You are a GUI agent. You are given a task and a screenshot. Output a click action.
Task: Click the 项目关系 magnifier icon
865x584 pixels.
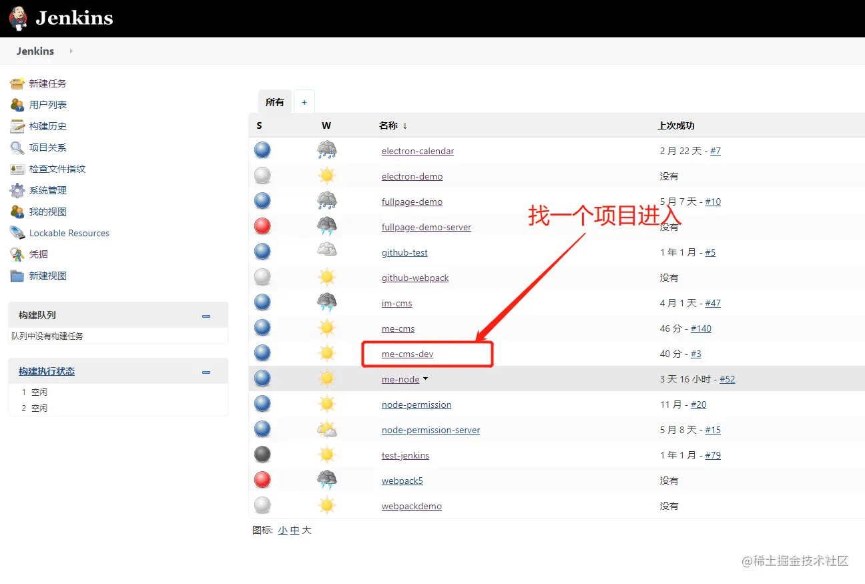17,148
